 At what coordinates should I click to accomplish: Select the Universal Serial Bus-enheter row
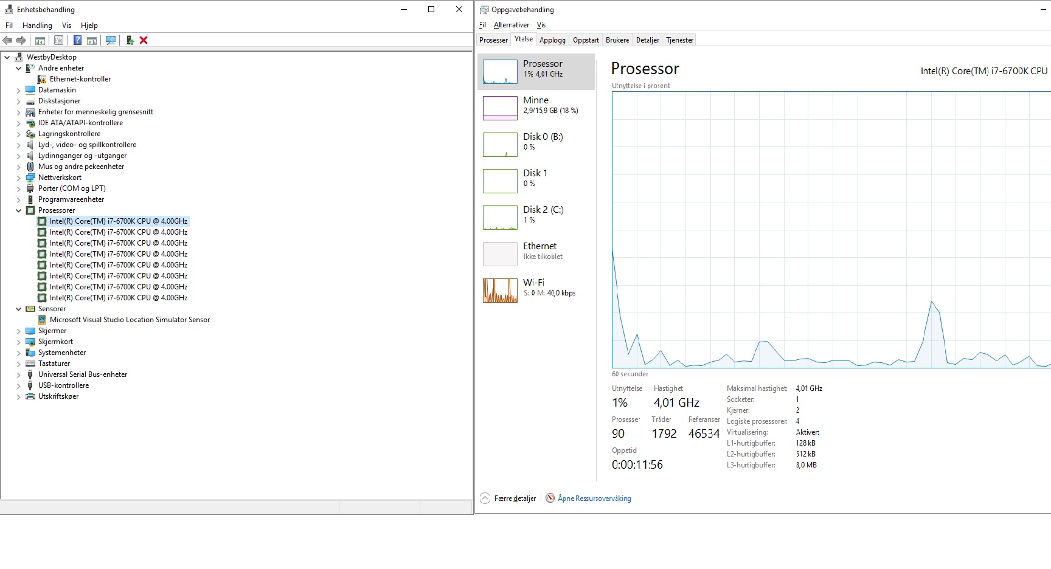[x=83, y=374]
